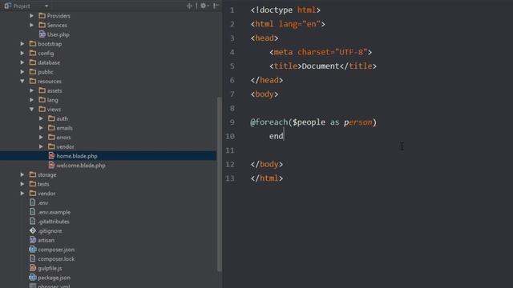Viewport: 513px width, 288px height.
Task: Click the config folder icon
Action: 33,53
